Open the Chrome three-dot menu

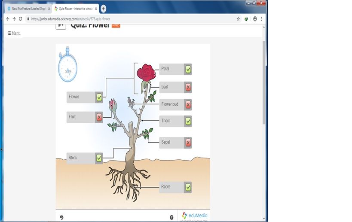point(261,19)
